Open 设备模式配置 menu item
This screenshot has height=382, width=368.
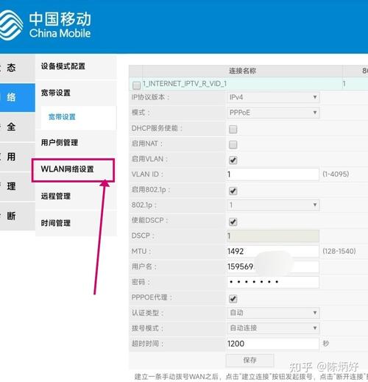point(63,66)
